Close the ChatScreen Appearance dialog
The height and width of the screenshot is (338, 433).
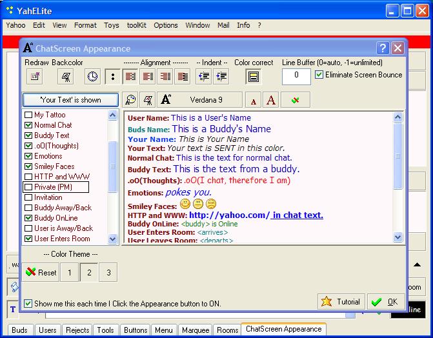398,48
